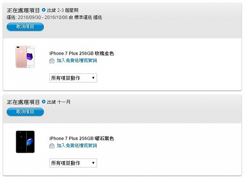Viewport: 245px width, 179px height.
Task: Click envelope icon under rose gold iPhone
Action: click(52, 61)
